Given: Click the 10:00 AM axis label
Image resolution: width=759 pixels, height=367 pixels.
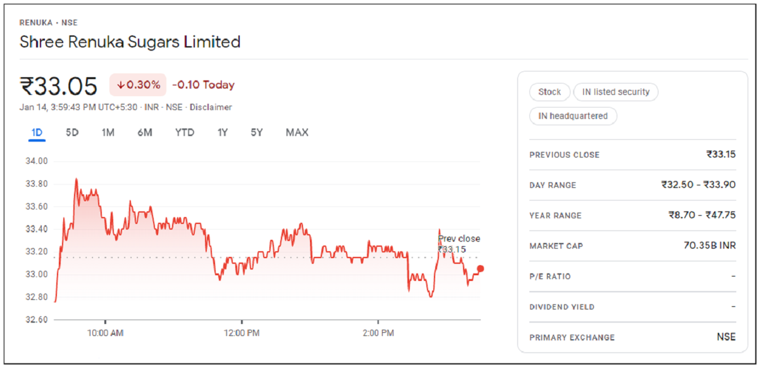Looking at the screenshot, I should click(x=105, y=333).
